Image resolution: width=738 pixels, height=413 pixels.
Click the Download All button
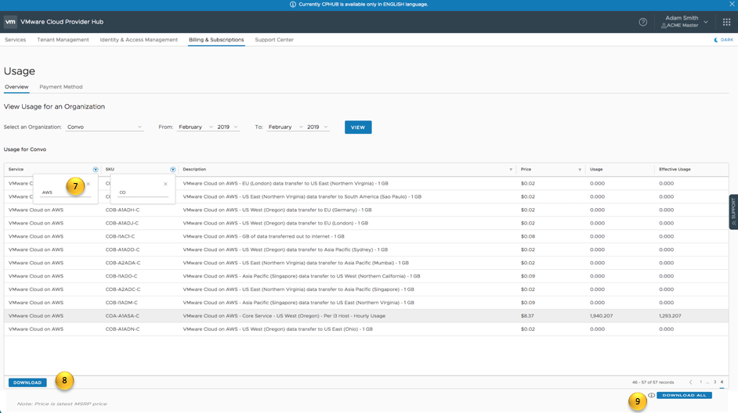pyautogui.click(x=684, y=396)
